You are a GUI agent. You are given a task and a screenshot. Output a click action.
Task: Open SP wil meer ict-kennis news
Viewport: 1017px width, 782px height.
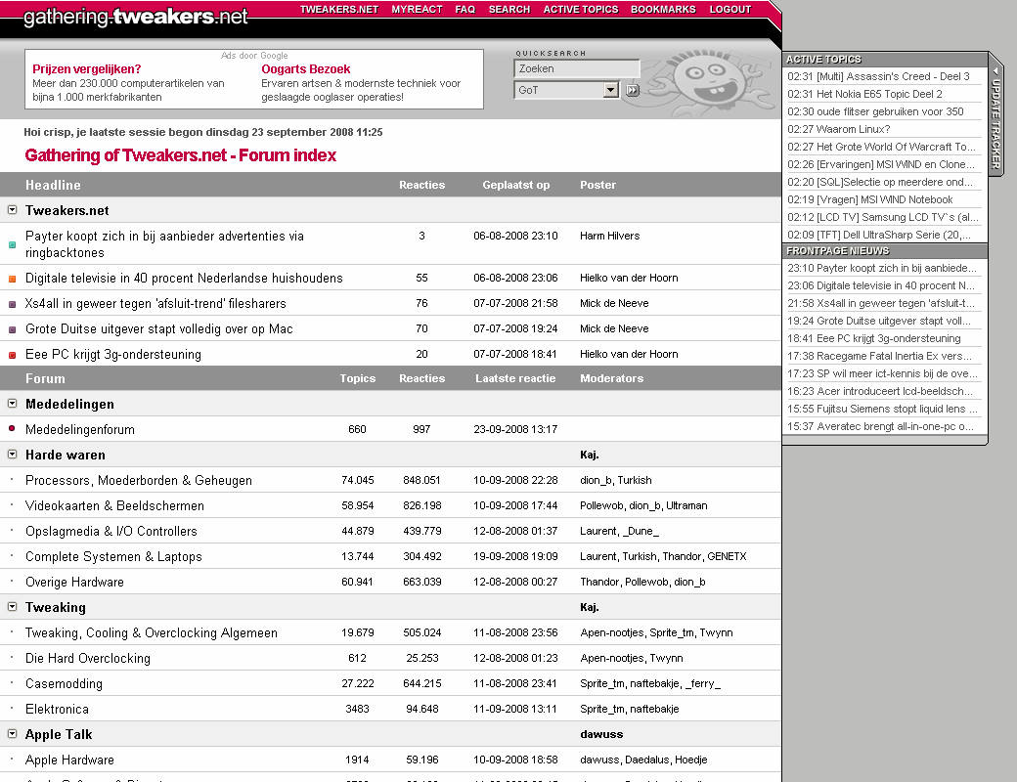[882, 373]
